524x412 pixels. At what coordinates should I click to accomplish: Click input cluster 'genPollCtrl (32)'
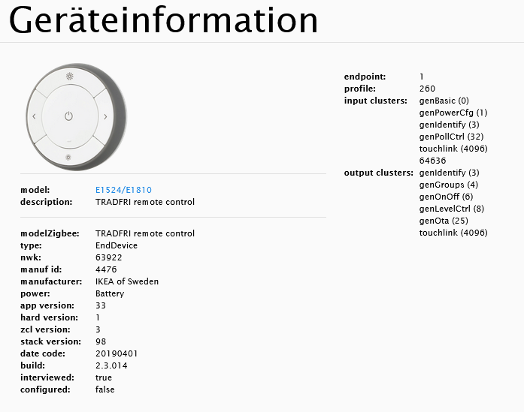point(451,137)
